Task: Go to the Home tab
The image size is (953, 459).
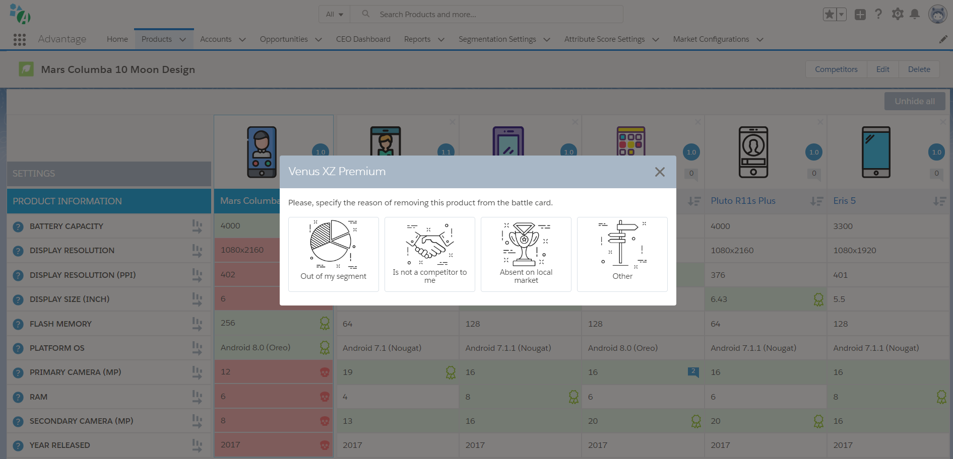Action: (117, 39)
